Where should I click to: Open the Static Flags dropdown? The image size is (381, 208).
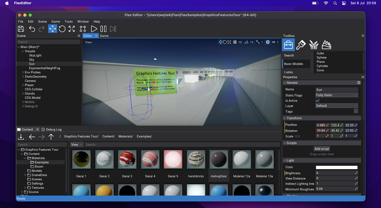click(337, 95)
